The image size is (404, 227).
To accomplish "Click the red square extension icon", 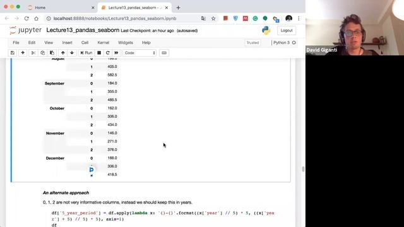I will tap(225, 18).
